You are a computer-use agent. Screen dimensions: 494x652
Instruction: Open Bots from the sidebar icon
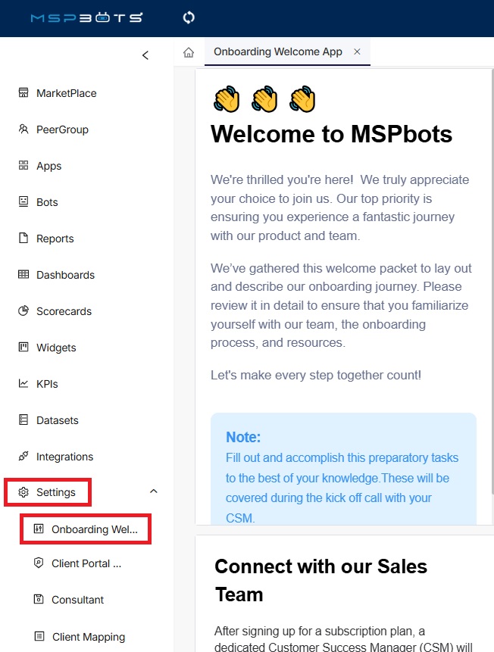pyautogui.click(x=24, y=202)
